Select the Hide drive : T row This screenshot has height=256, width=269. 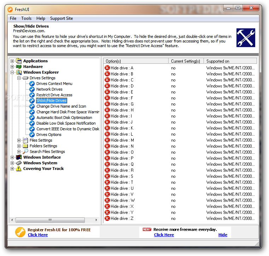[x=180, y=182]
